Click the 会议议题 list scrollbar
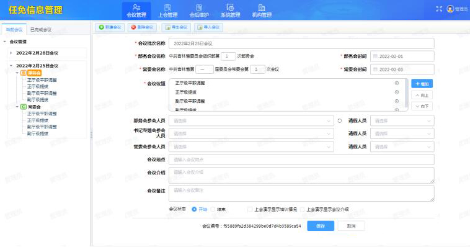The image size is (470, 247). pyautogui.click(x=407, y=93)
